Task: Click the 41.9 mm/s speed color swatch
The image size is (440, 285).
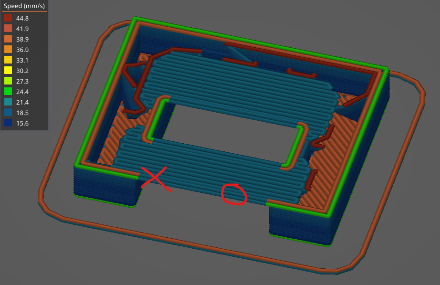Action: click(x=8, y=28)
